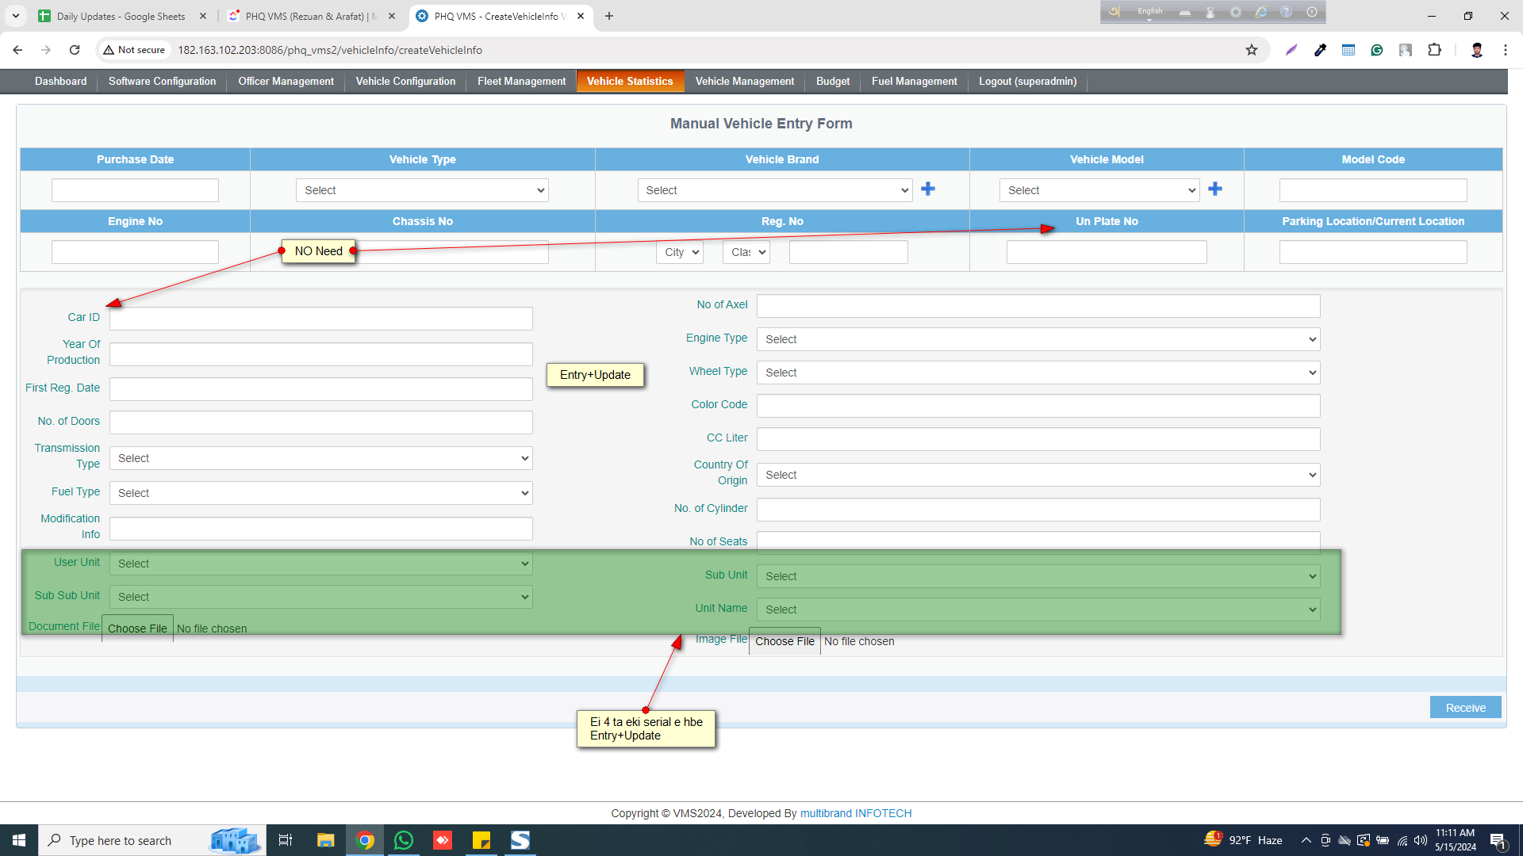Viewport: 1523px width, 856px height.
Task: Open the Sticky Notes taskbar app
Action: (x=481, y=840)
